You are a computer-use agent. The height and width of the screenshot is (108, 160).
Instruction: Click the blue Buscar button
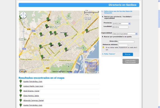[128, 54]
